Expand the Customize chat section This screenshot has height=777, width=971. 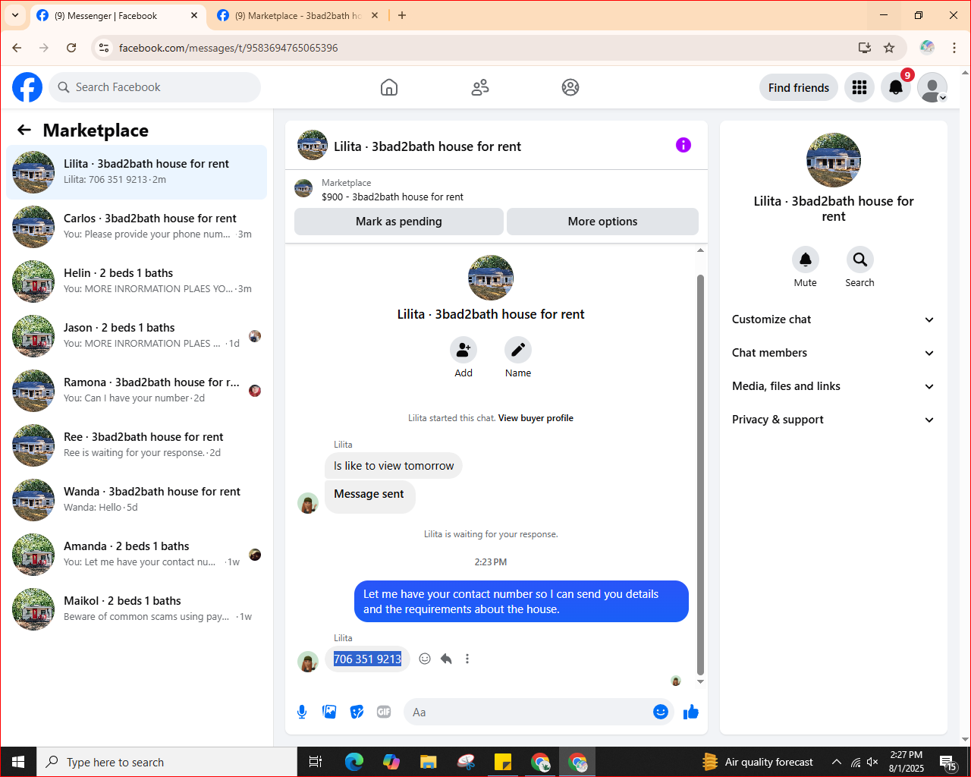click(833, 319)
